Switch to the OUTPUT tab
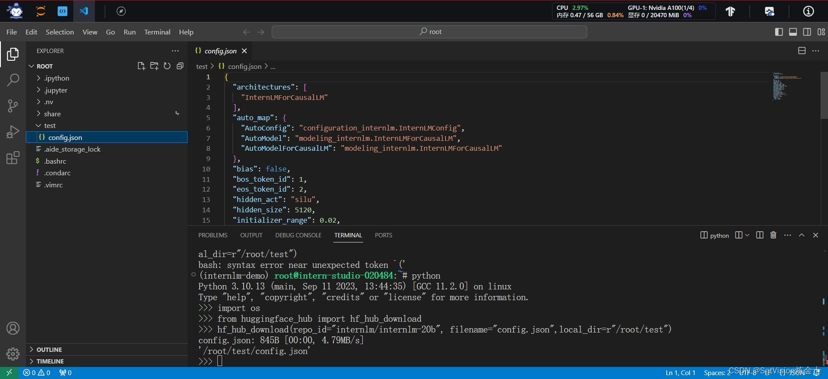The height and width of the screenshot is (379, 828). (251, 235)
